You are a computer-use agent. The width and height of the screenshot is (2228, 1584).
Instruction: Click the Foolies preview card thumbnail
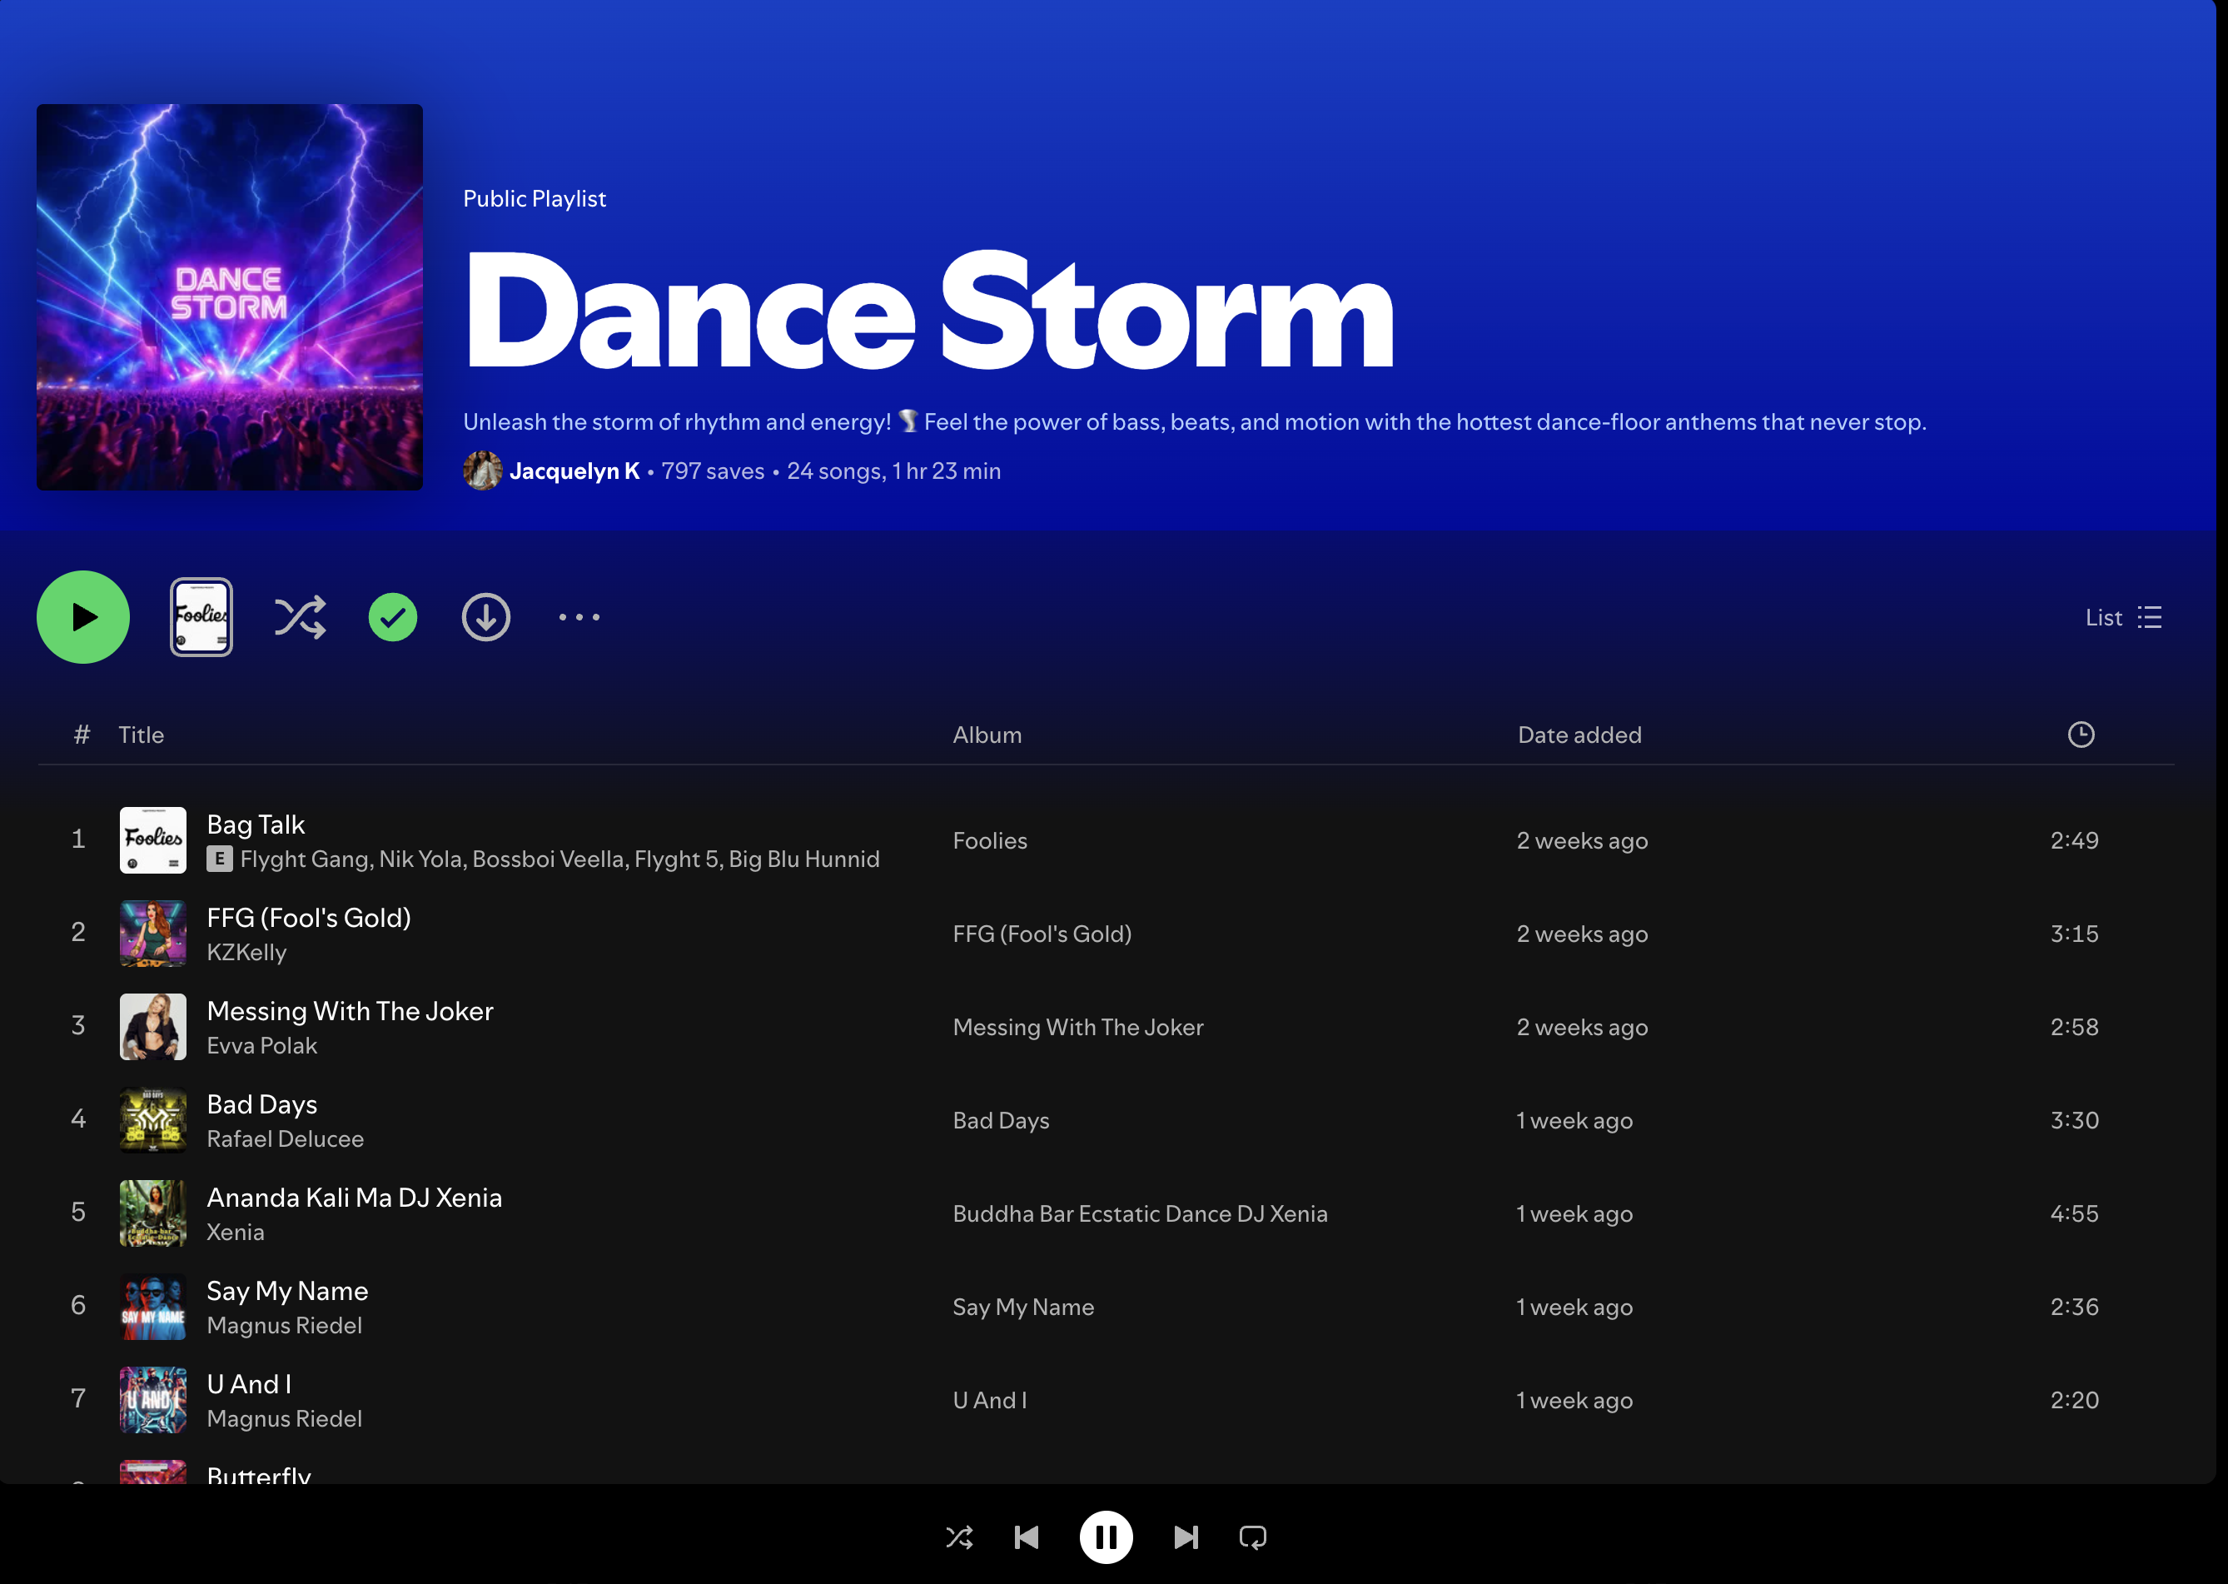click(x=201, y=617)
